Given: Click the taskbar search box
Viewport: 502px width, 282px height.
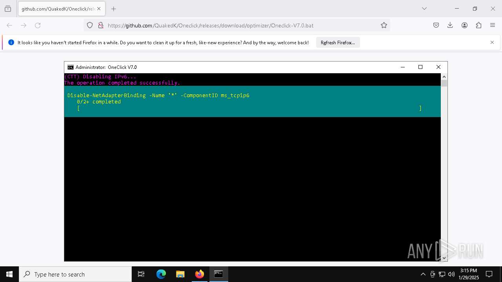Looking at the screenshot, I should point(75,274).
